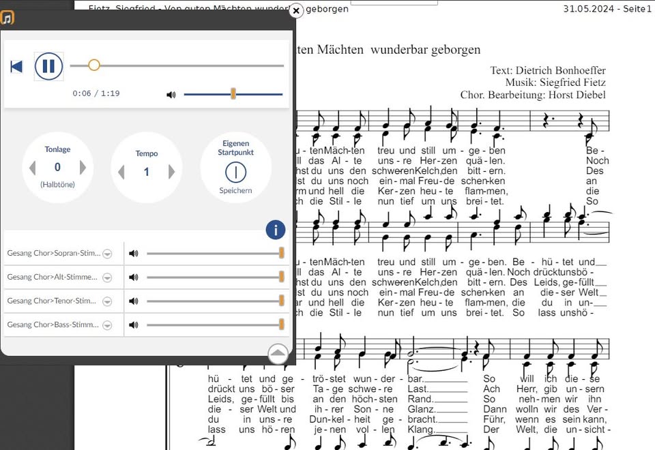The height and width of the screenshot is (450, 655).
Task: Click the date '31.05.2024 - Seite 1' header
Action: pos(607,9)
